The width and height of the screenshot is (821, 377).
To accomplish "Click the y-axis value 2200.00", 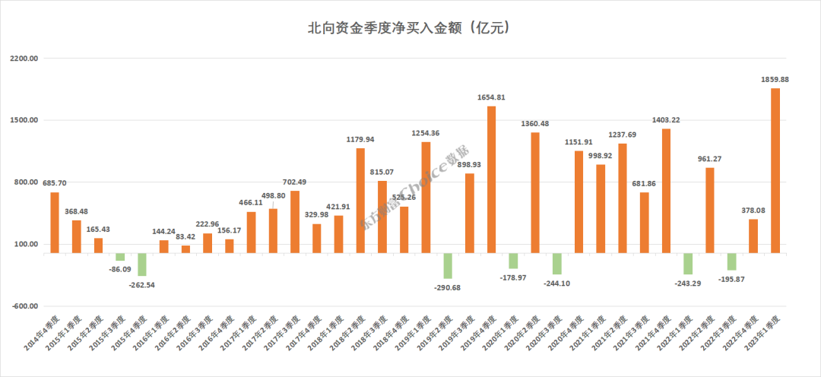I will click(x=24, y=59).
